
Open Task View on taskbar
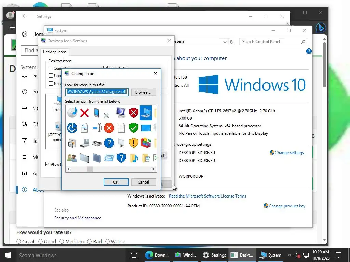coord(134,255)
